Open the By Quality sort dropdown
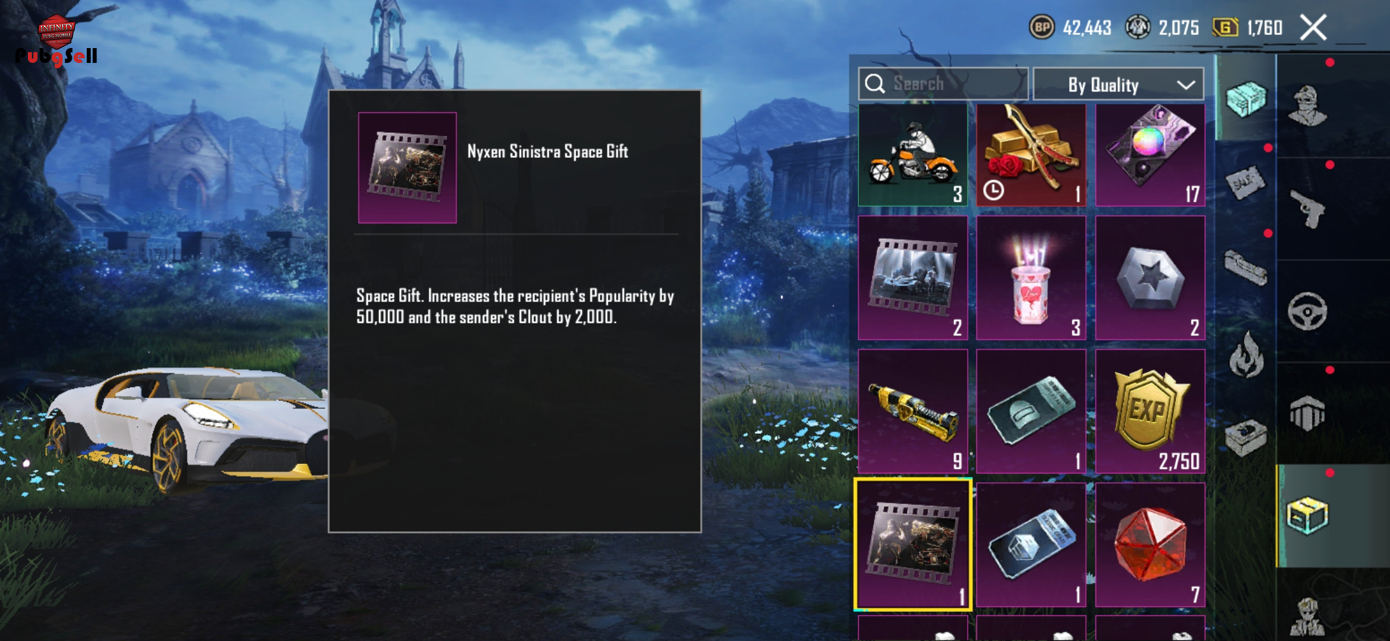 pos(1119,84)
